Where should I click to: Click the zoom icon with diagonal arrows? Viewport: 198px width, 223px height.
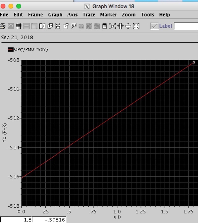[113, 26]
